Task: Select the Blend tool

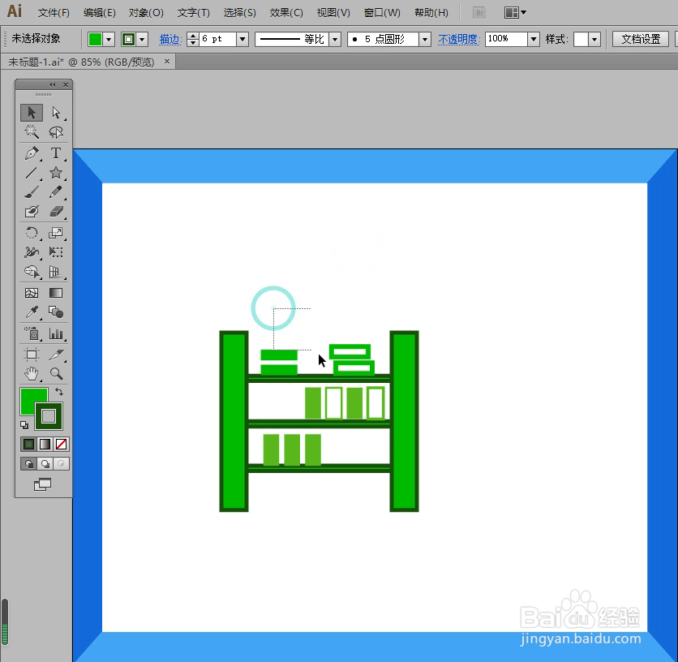Action: (x=56, y=312)
